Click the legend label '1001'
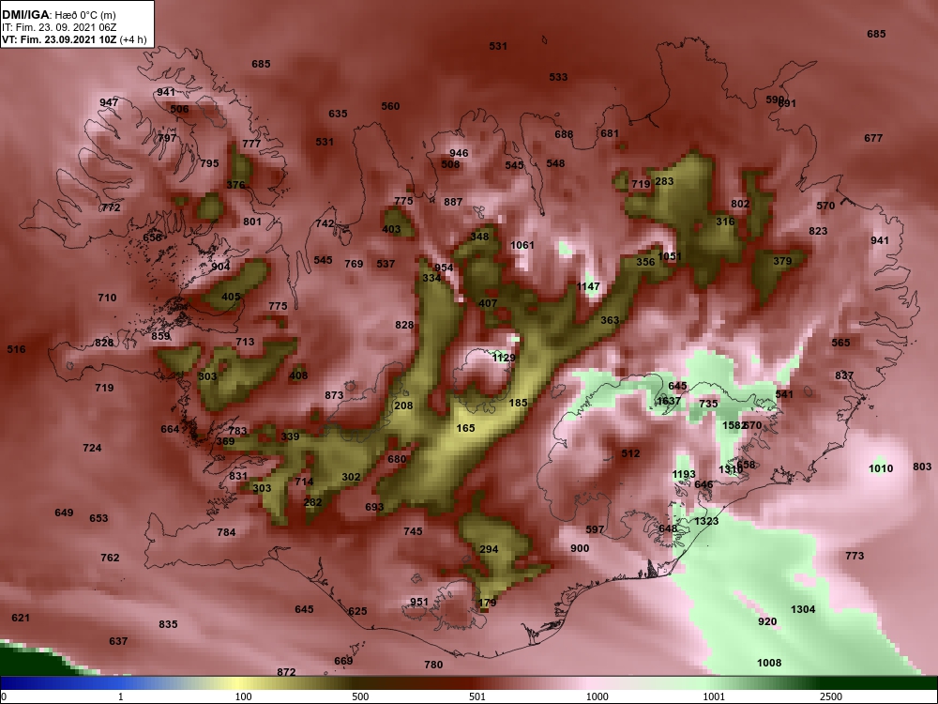 (x=714, y=696)
